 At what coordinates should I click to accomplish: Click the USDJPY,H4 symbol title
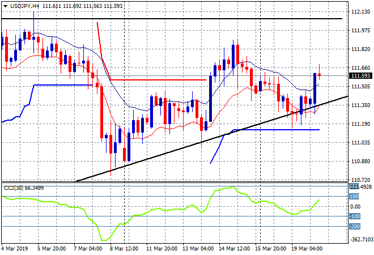click(24, 6)
